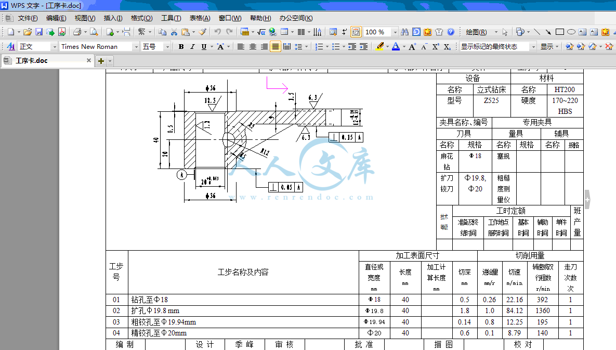
Task: Open the 办公空间(K) menu
Action: pos(296,18)
